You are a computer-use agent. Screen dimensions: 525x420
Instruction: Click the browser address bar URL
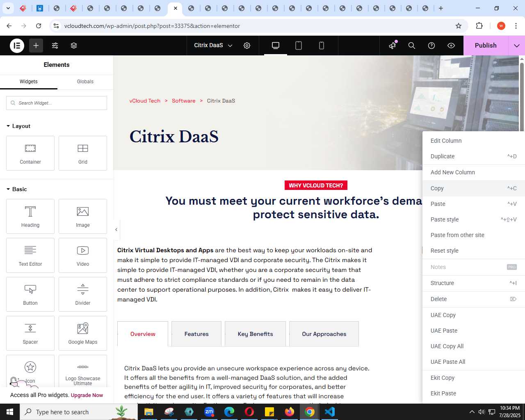pos(152,26)
